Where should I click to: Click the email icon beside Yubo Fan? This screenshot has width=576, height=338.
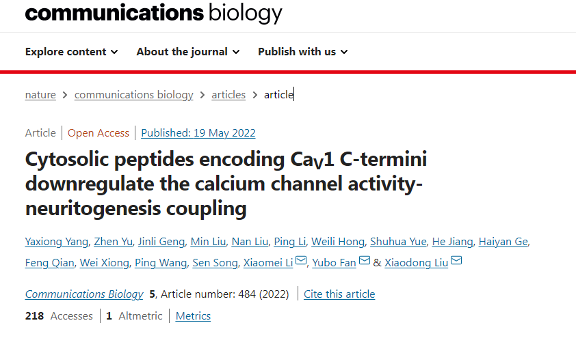pyautogui.click(x=365, y=261)
